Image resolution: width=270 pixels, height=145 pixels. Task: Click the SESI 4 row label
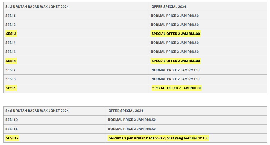(10, 43)
